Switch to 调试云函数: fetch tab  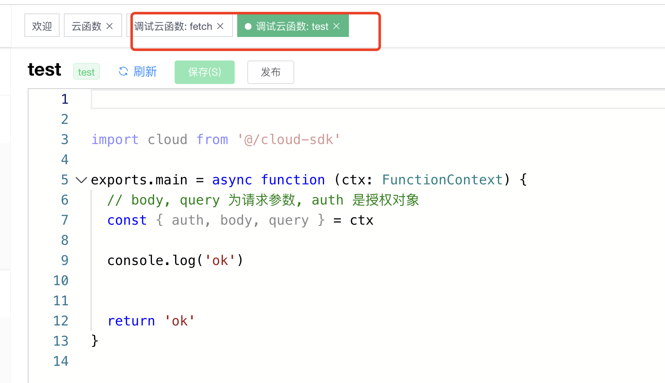pos(173,26)
